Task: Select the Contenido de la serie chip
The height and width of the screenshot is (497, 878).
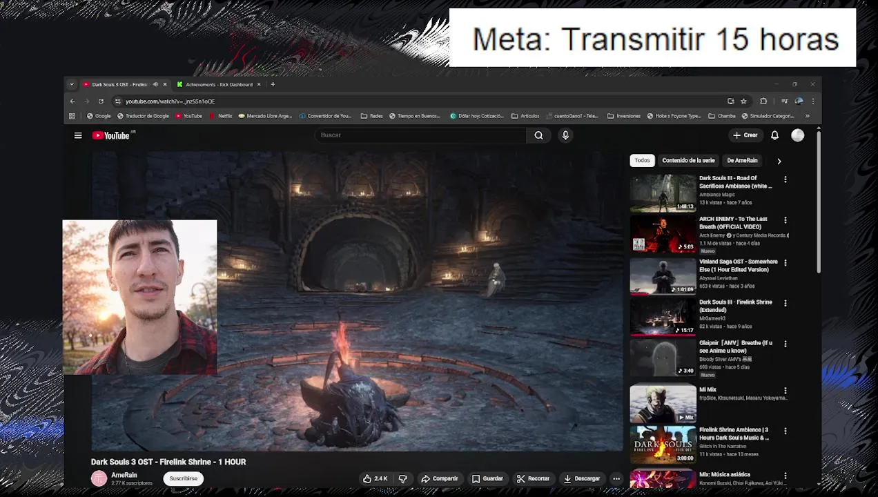Action: click(x=688, y=160)
